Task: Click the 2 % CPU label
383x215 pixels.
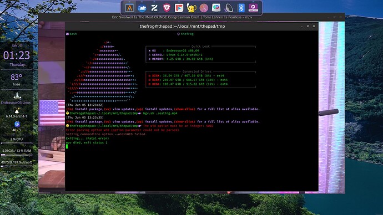Action: pyautogui.click(x=16, y=139)
